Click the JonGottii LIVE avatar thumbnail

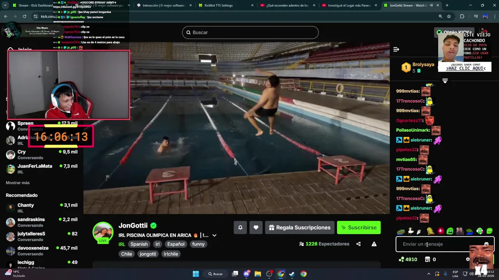click(103, 233)
